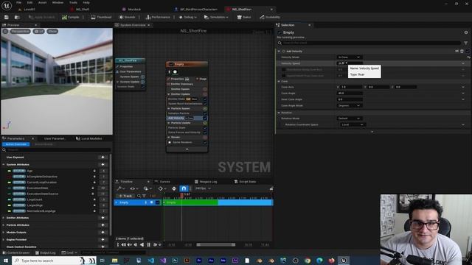Toggle the Solve Forces and Velocity checkbox
The width and height of the screenshot is (472, 265).
(x=205, y=132)
